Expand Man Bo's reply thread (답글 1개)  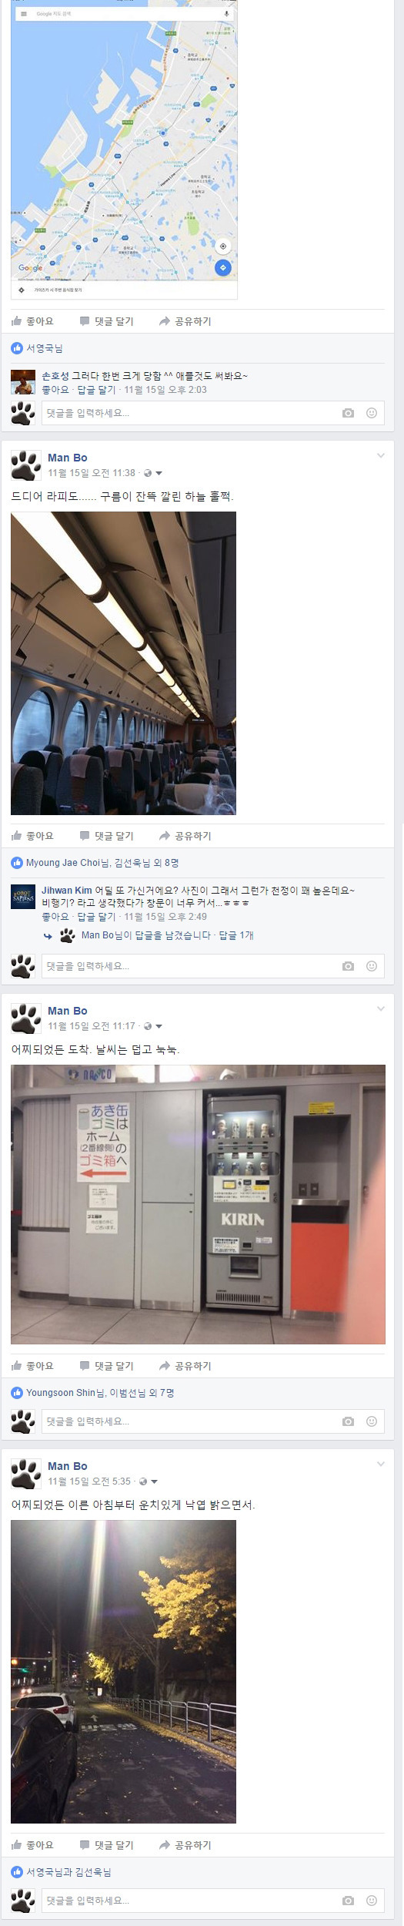236,935
